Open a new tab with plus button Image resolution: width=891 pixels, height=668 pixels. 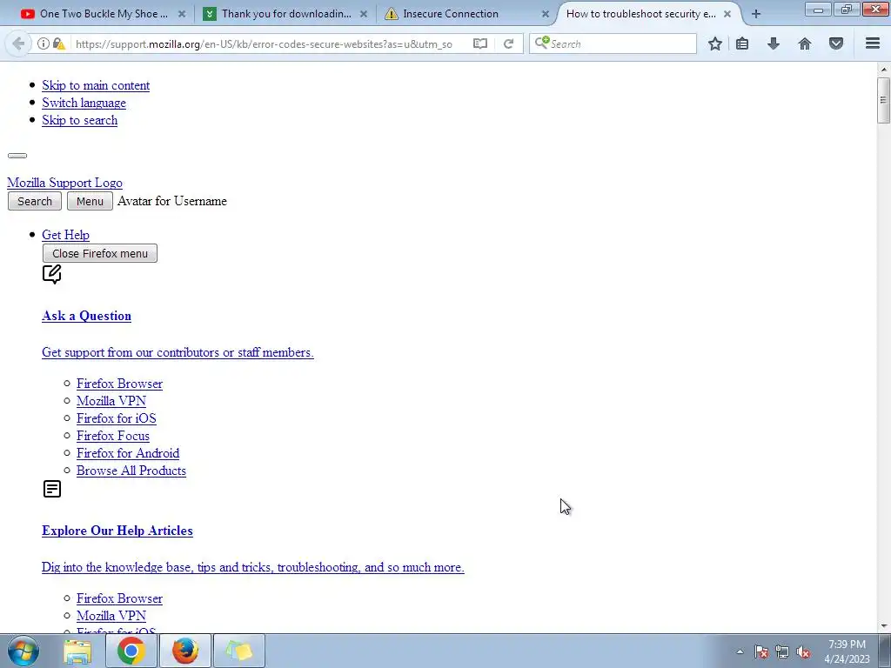[x=756, y=14]
